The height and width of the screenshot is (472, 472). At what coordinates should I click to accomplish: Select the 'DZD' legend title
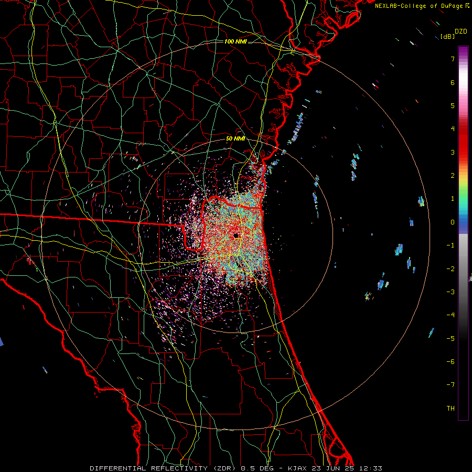coord(461,31)
